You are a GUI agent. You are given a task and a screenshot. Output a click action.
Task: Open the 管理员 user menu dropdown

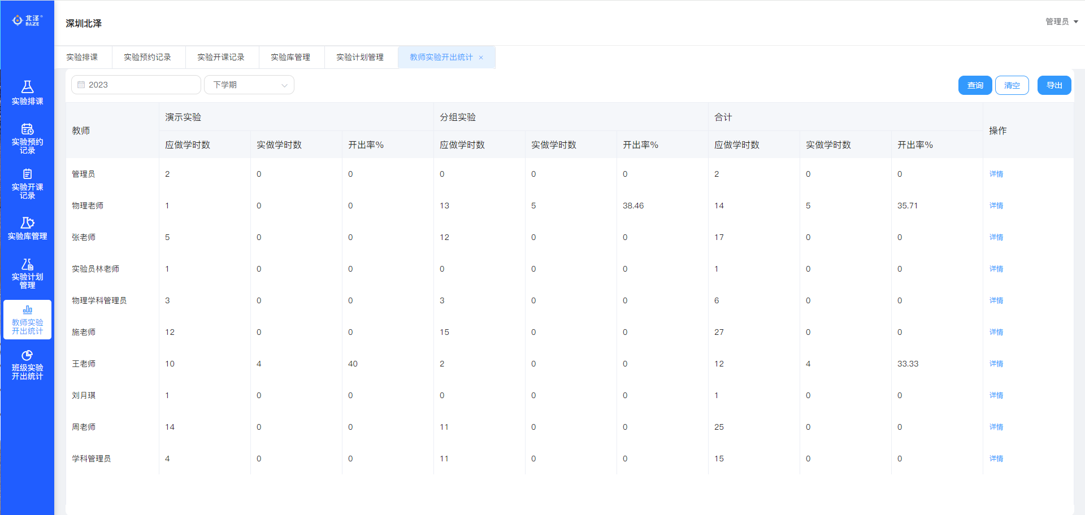click(1061, 21)
